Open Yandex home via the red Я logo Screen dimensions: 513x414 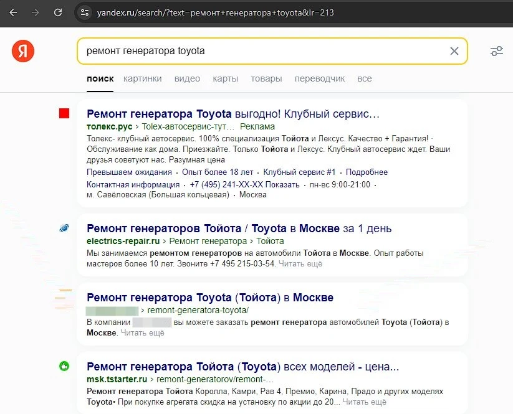coord(23,51)
